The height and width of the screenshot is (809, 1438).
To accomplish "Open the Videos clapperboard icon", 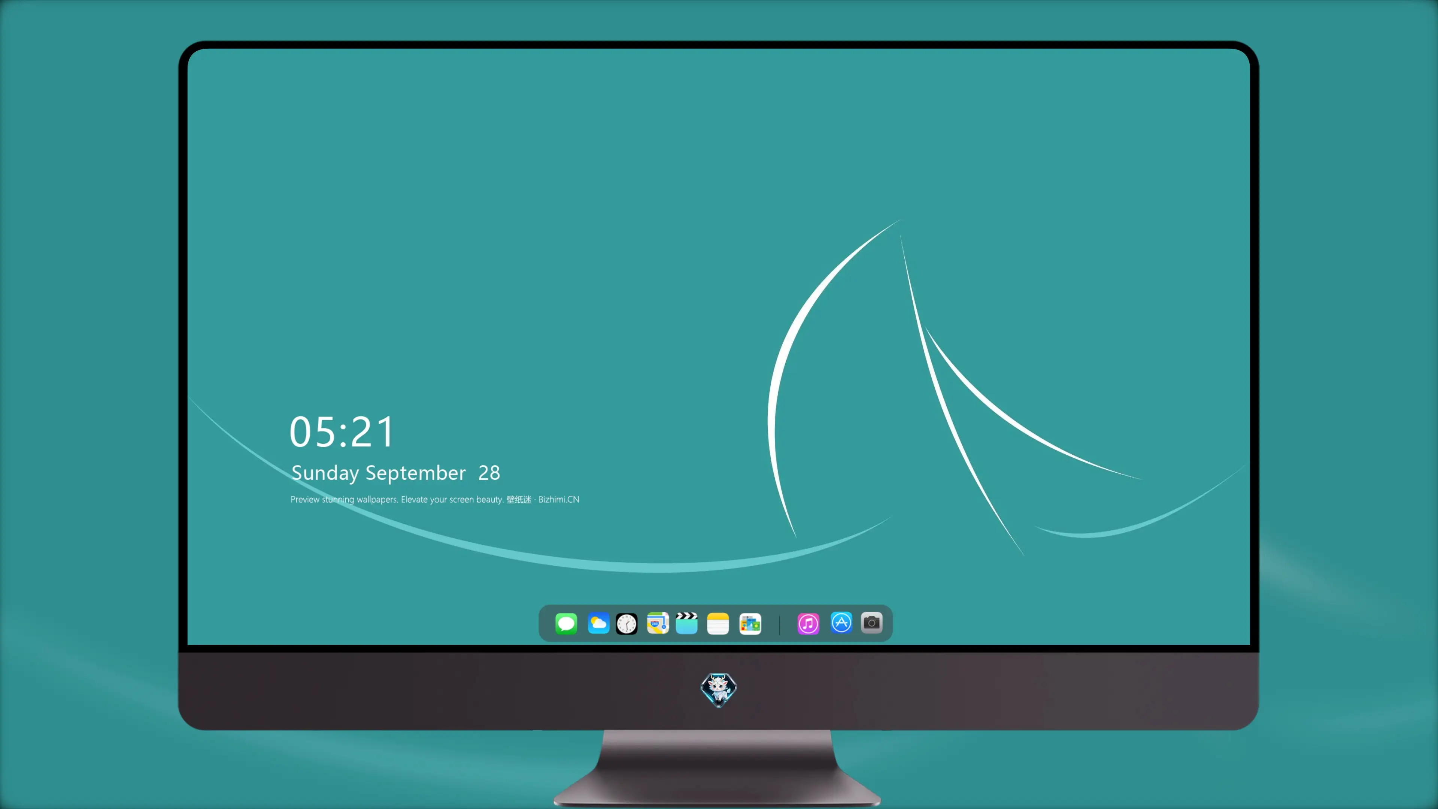I will click(x=687, y=623).
